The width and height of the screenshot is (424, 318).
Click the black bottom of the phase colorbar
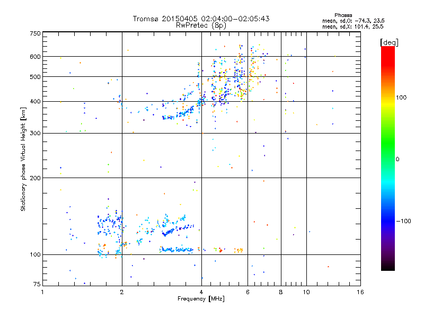click(x=388, y=268)
